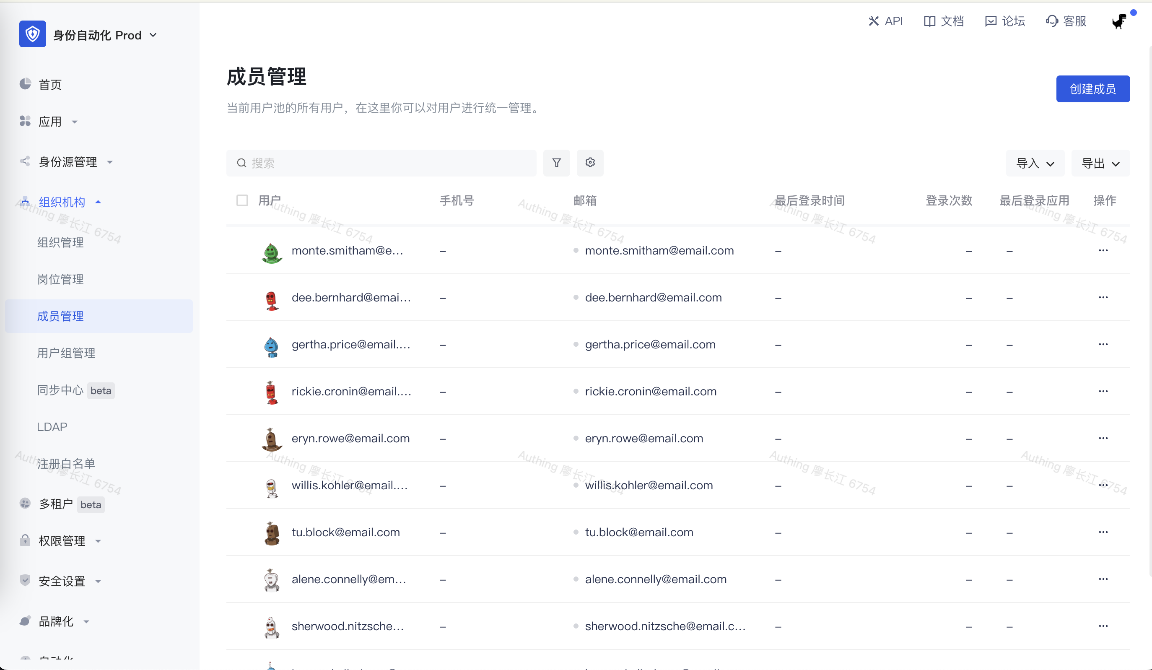This screenshot has width=1152, height=670.
Task: Open more actions for monte.smitham row
Action: (x=1103, y=251)
